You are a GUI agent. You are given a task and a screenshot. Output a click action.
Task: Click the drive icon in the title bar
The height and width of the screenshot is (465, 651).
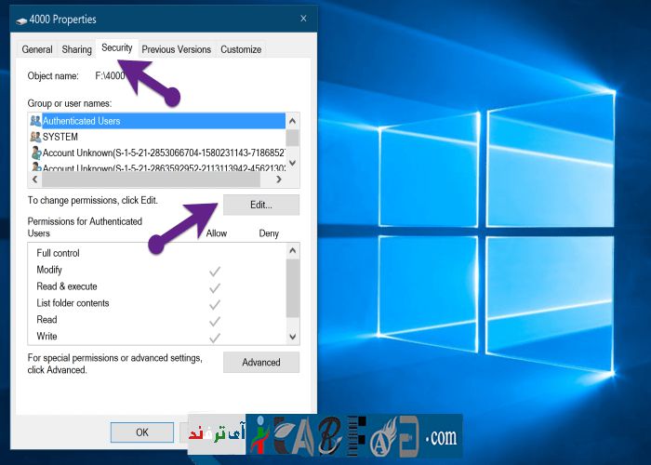(20, 20)
